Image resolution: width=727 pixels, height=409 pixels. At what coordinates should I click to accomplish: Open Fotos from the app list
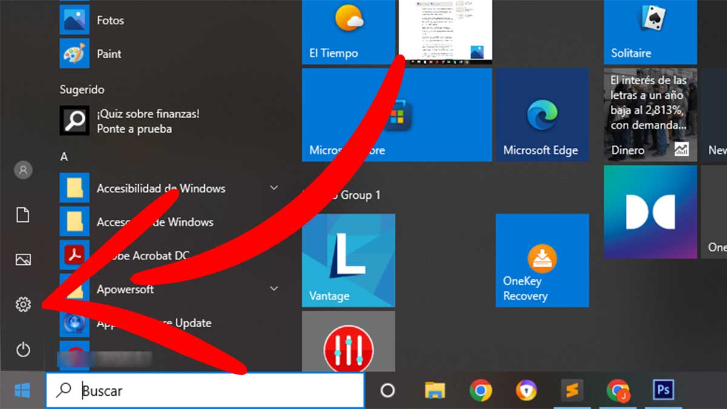110,21
